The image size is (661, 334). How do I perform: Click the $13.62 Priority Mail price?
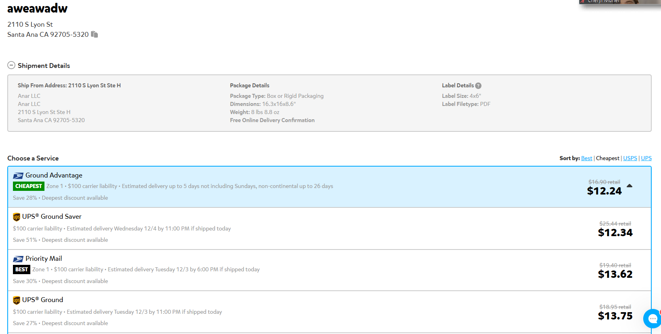(615, 274)
